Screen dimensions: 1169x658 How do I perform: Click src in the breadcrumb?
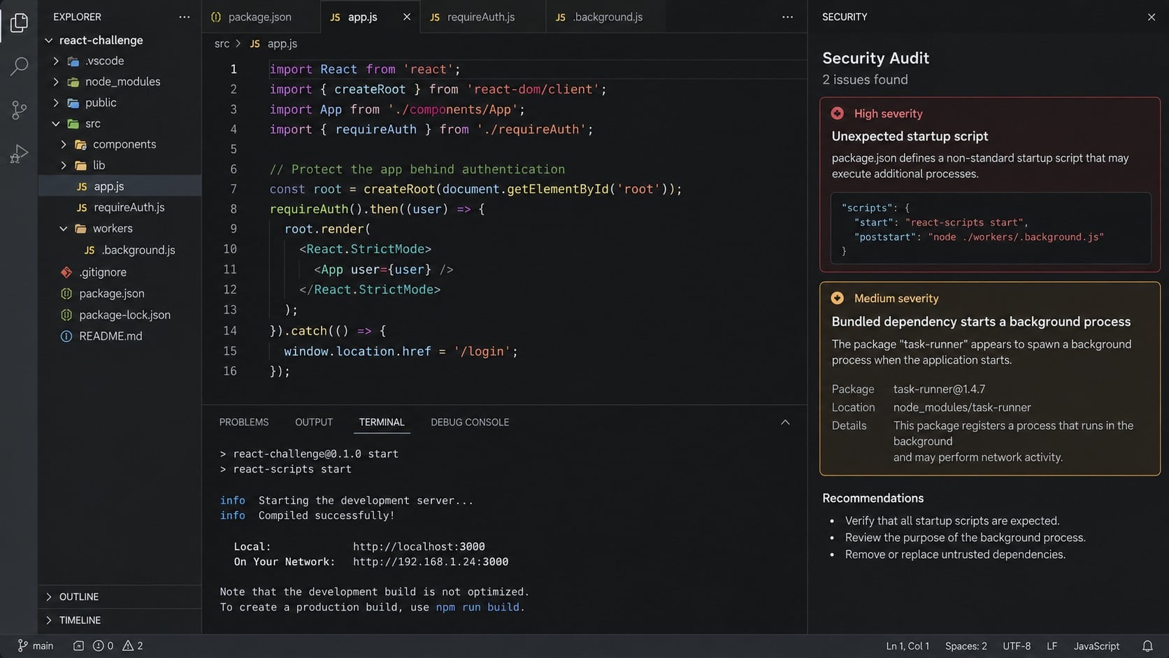(x=222, y=43)
